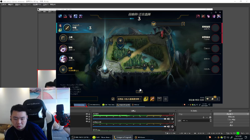Screen dimensions: 250x140
Task: Click 工作室模式 studio mode button
Action: pos(231,120)
